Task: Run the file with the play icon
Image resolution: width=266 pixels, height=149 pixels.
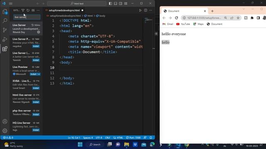Action: pos(140,10)
